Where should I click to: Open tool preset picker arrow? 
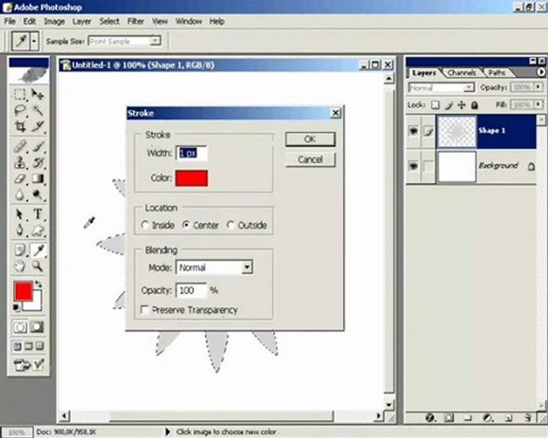pyautogui.click(x=34, y=41)
